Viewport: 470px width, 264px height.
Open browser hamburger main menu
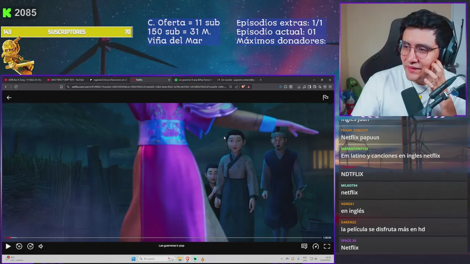pos(330,87)
